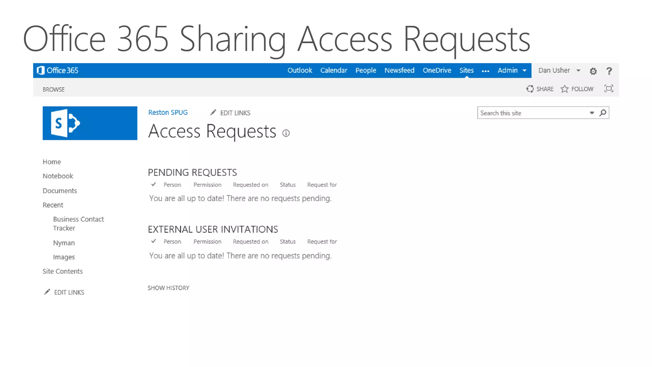Switch to the Browse ribbon tab
The image size is (652, 367).
53,90
